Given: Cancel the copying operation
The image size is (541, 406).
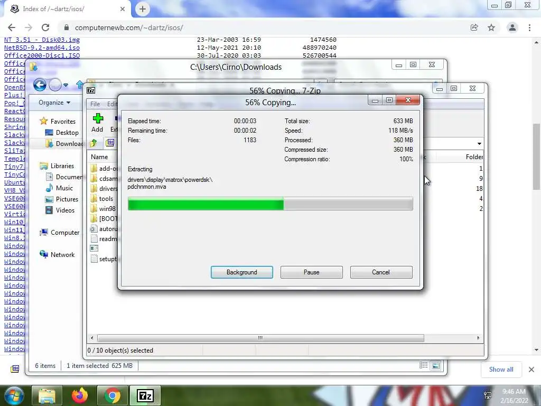Looking at the screenshot, I should (x=381, y=272).
